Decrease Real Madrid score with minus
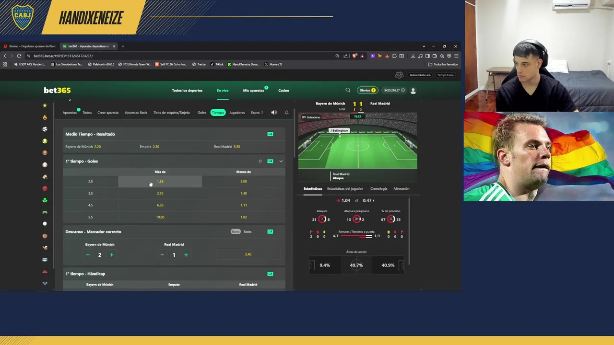The image size is (614, 345). tap(162, 255)
